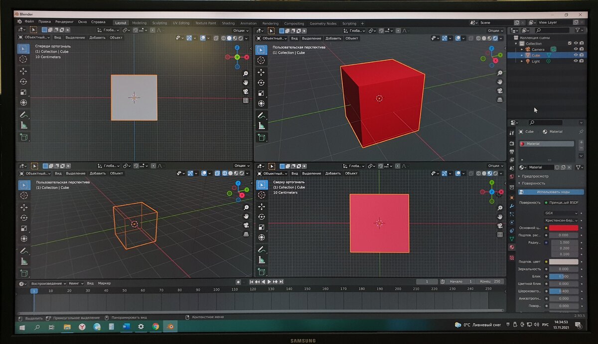Click the Использовать ноды button
This screenshot has width=598, height=344.
[551, 192]
